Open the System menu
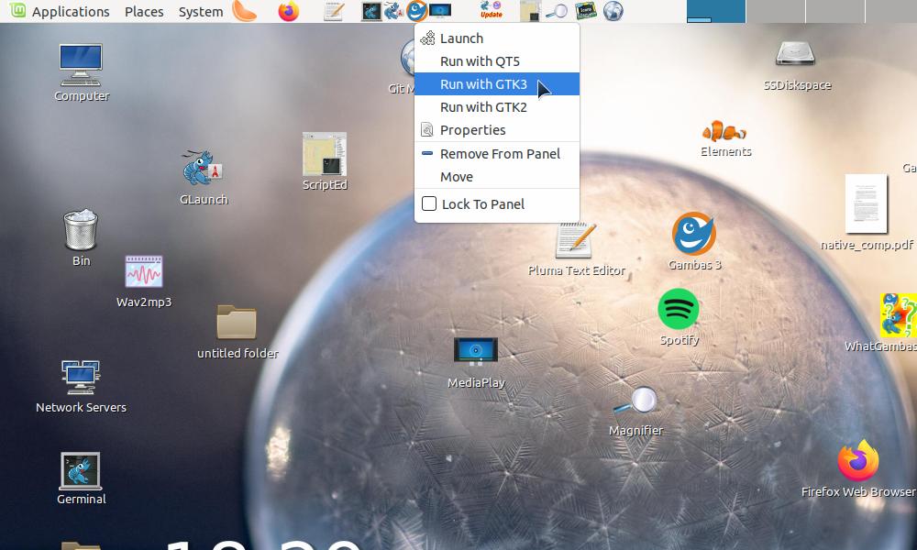This screenshot has width=917, height=550. [x=201, y=12]
